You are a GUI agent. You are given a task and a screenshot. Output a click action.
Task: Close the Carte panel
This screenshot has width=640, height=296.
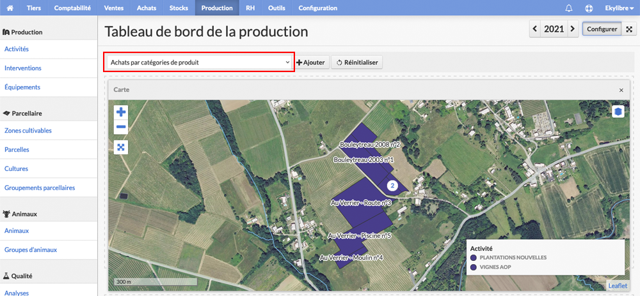point(621,90)
